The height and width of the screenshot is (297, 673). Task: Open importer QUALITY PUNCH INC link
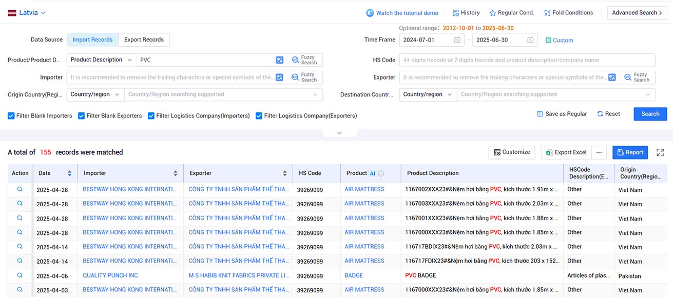coord(110,275)
